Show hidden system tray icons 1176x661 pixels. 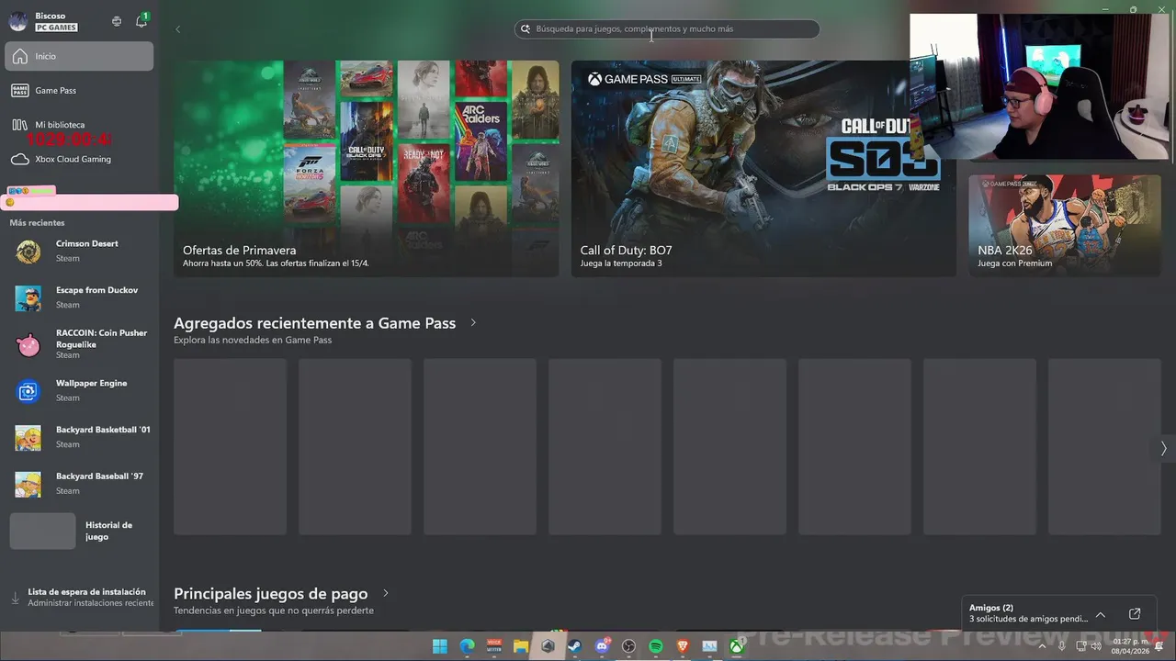(1042, 646)
